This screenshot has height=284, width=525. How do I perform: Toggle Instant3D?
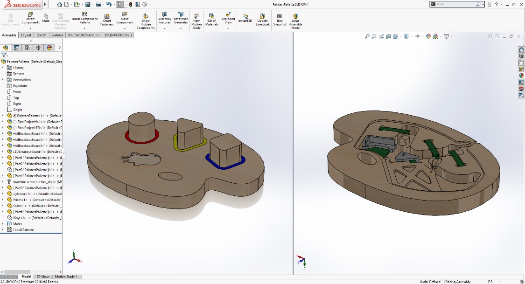tap(245, 18)
